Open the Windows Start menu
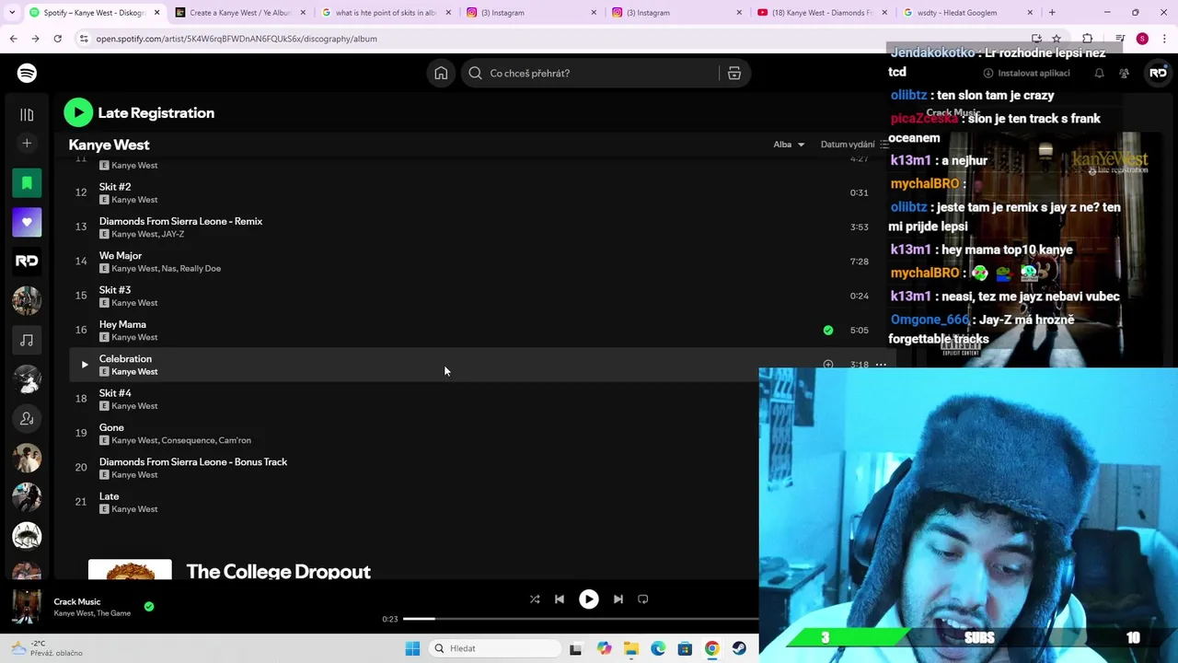The height and width of the screenshot is (663, 1178). (412, 648)
